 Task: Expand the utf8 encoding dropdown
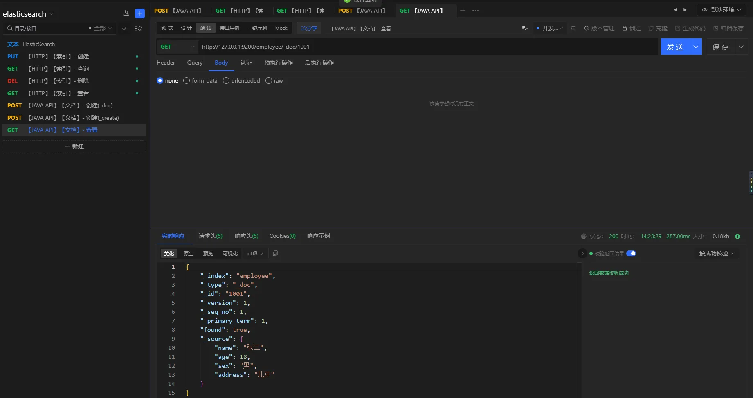(256, 253)
